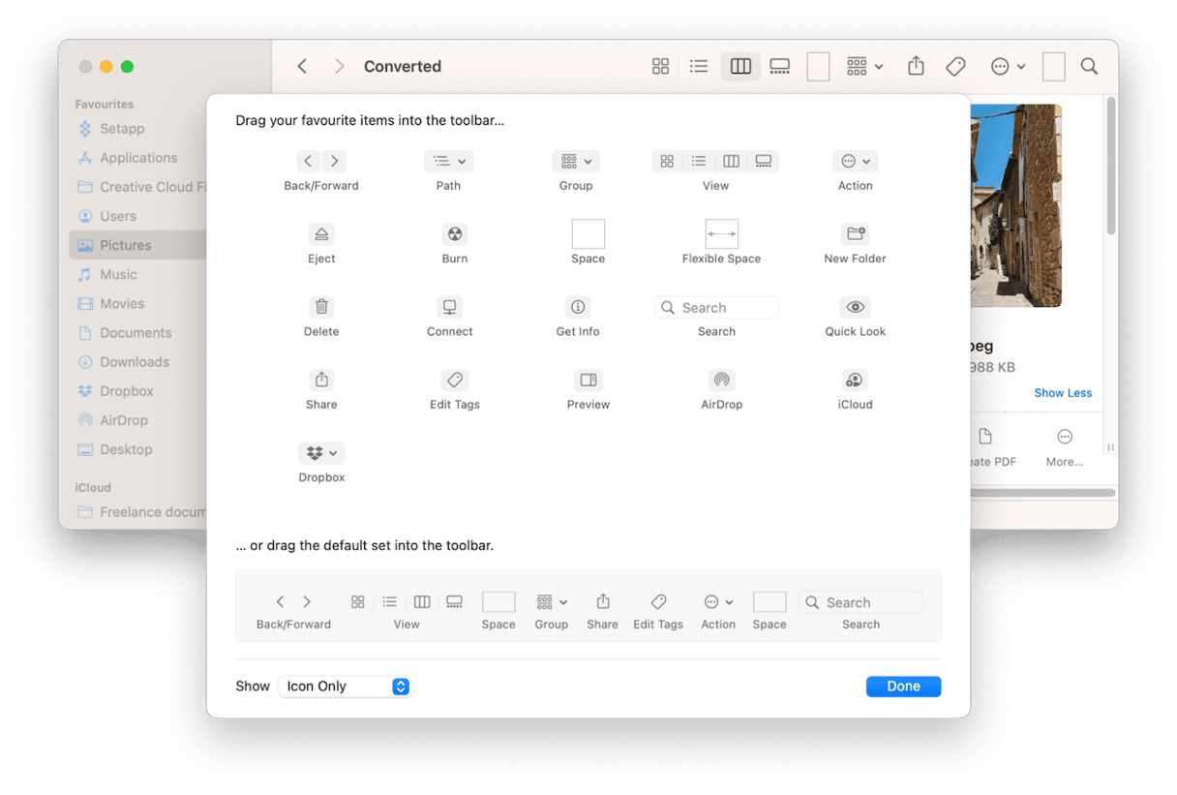The height and width of the screenshot is (795, 1177).
Task: Switch to icon view in window toolbar
Action: pos(660,67)
